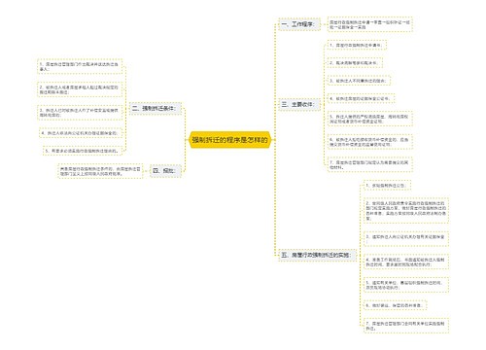
Task: Select the 四 branch node on the left
Action: 165,171
